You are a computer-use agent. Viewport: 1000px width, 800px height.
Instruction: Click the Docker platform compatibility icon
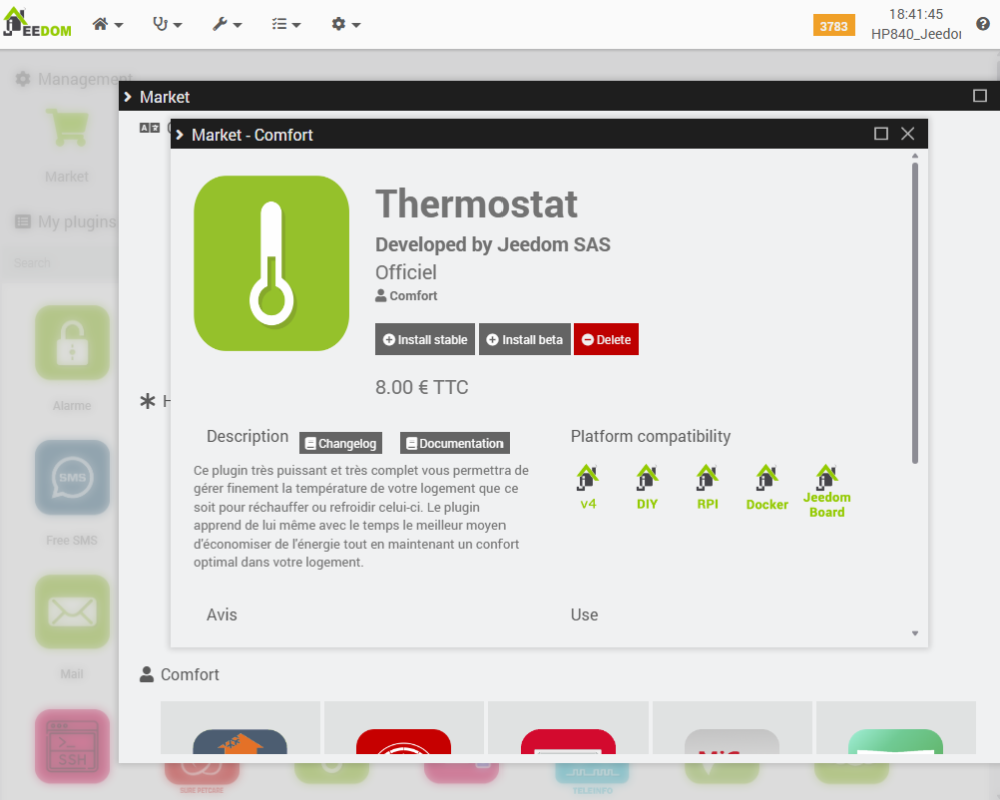click(766, 478)
